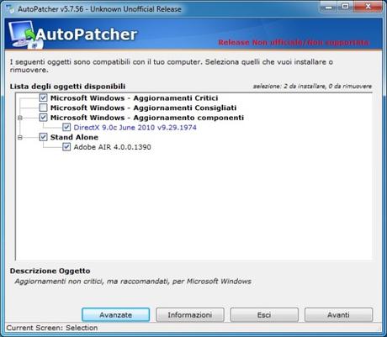
Task: Open the Avanzate options
Action: coord(116,315)
